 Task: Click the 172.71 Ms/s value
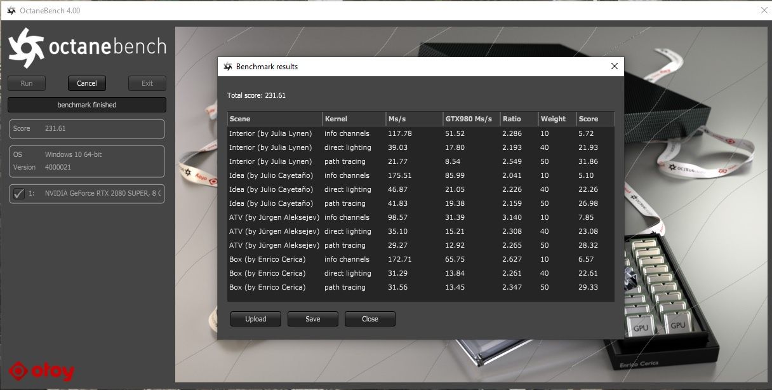click(400, 259)
